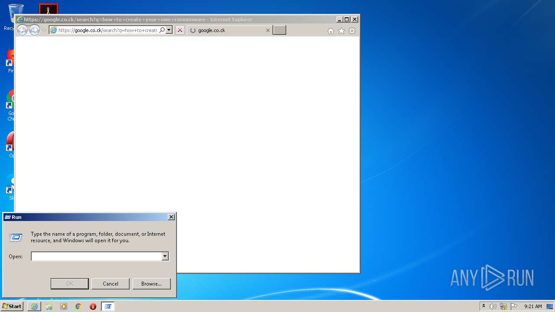
Task: Close the google.co.ck tab
Action: pyautogui.click(x=268, y=30)
